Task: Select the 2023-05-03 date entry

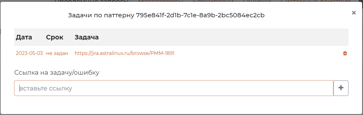Action: [29, 53]
